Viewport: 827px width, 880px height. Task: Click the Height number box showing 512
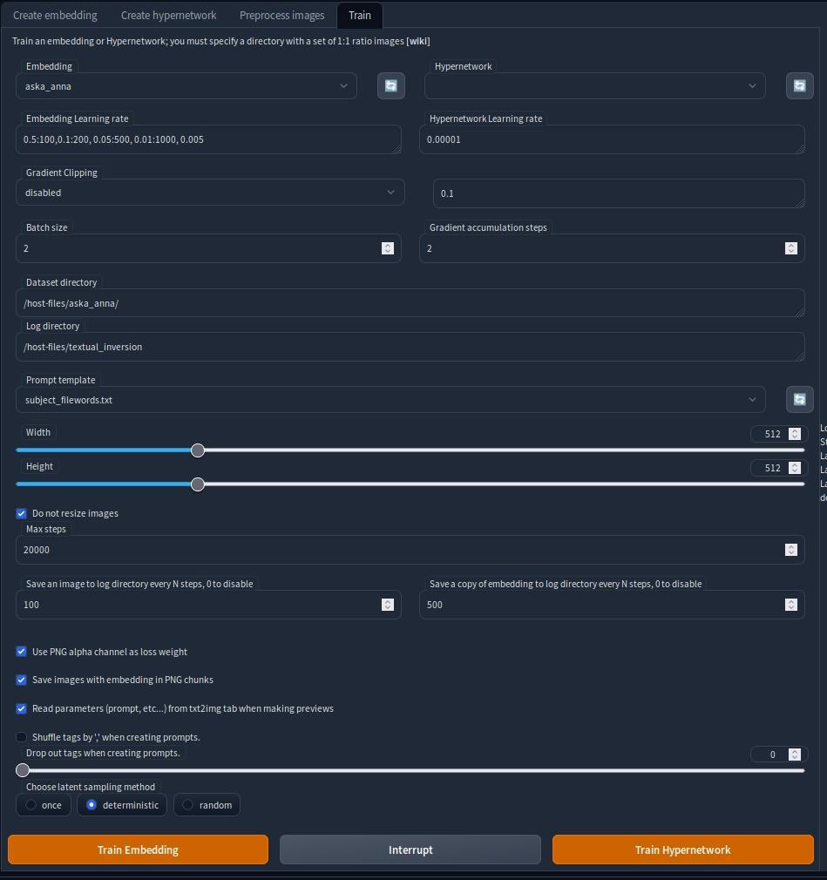[x=779, y=468]
